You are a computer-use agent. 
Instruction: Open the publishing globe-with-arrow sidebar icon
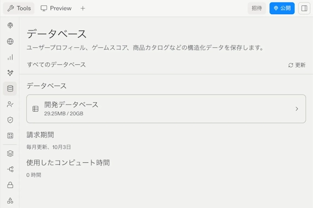click(x=10, y=26)
